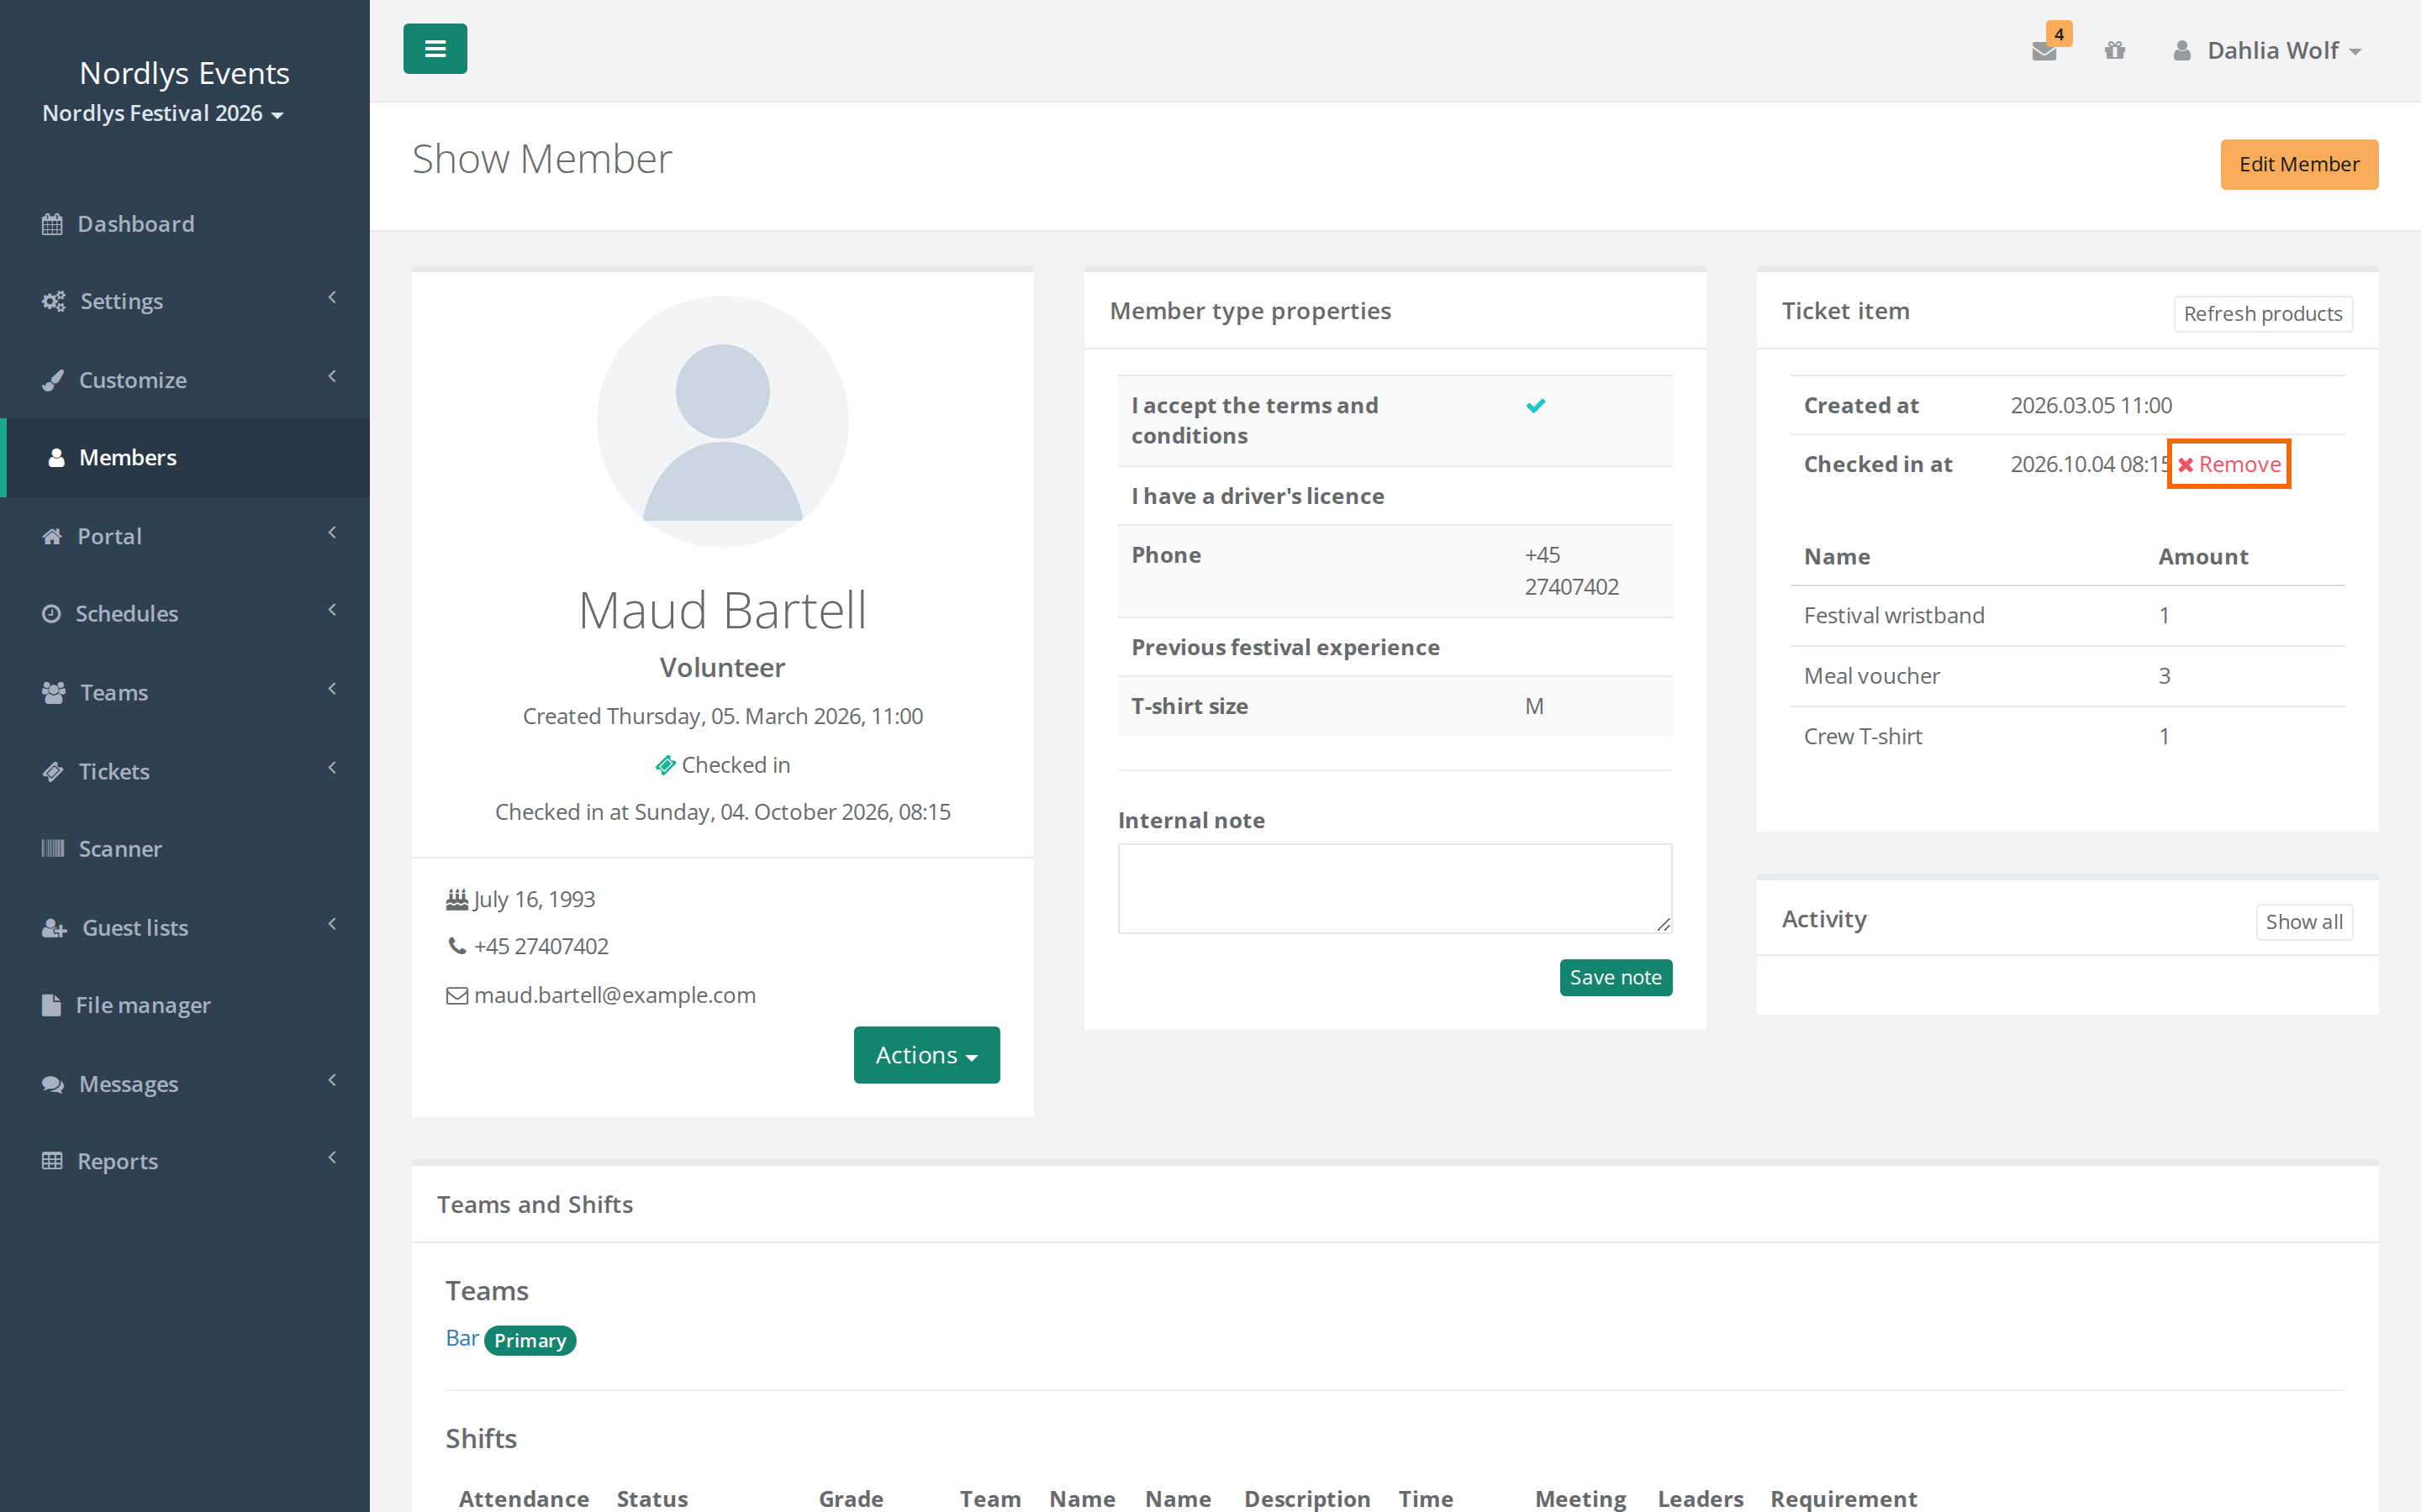Click the Reports table icon
2421x1512 pixels.
pos(52,1161)
